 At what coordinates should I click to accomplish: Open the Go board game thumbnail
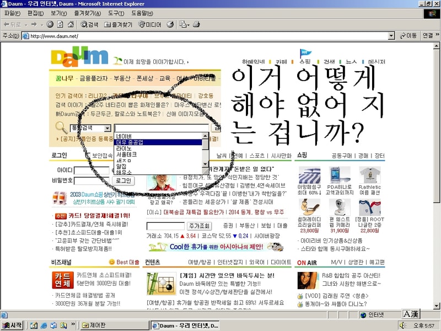[162, 283]
